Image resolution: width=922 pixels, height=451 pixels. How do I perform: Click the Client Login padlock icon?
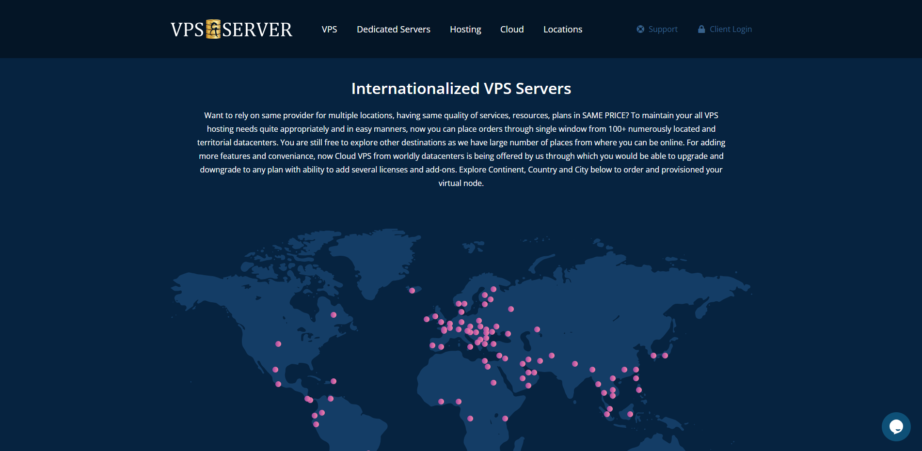point(701,29)
